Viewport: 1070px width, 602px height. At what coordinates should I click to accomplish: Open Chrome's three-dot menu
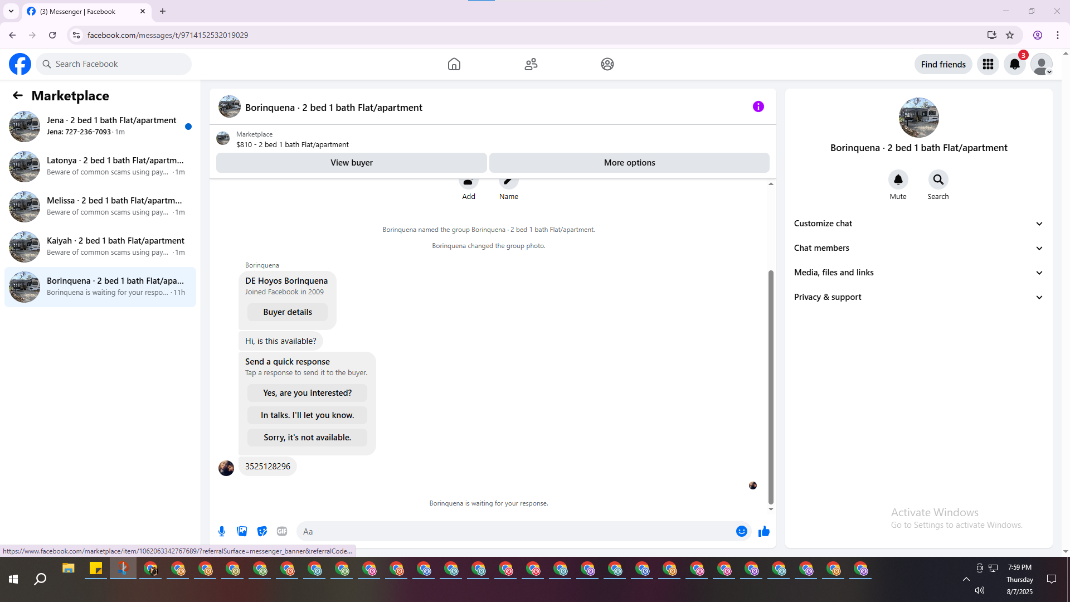pyautogui.click(x=1058, y=35)
